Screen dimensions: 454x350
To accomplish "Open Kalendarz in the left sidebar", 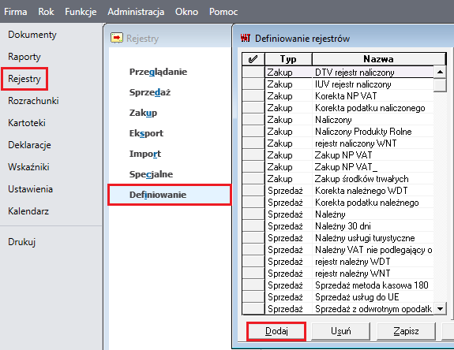I will tap(28, 211).
